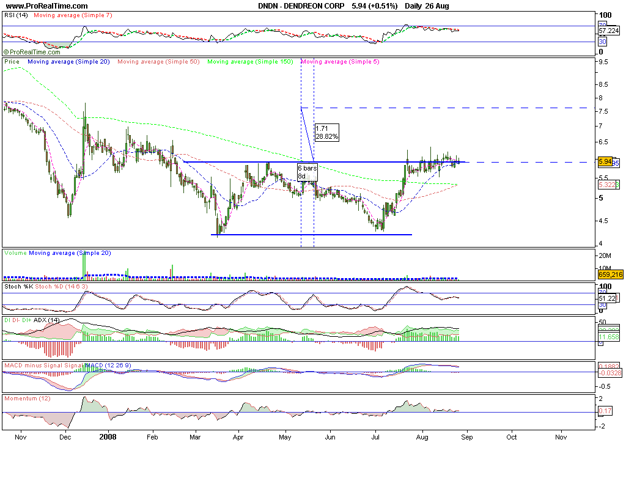Click the 20M volume axis label
Screen dimensions: 626x489
[x=605, y=256]
